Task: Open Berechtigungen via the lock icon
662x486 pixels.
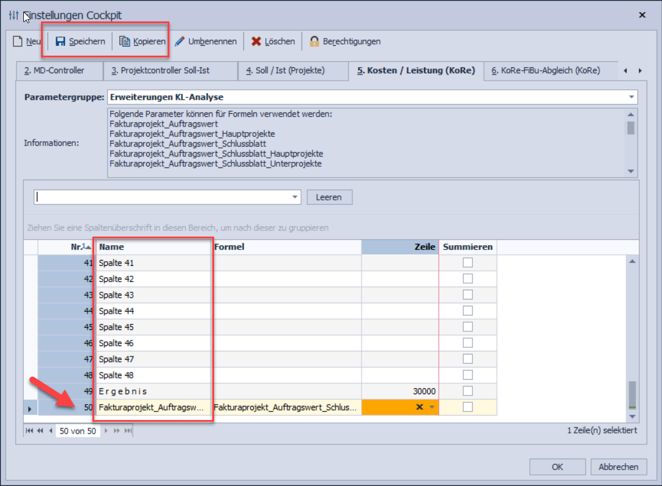Action: tap(314, 42)
